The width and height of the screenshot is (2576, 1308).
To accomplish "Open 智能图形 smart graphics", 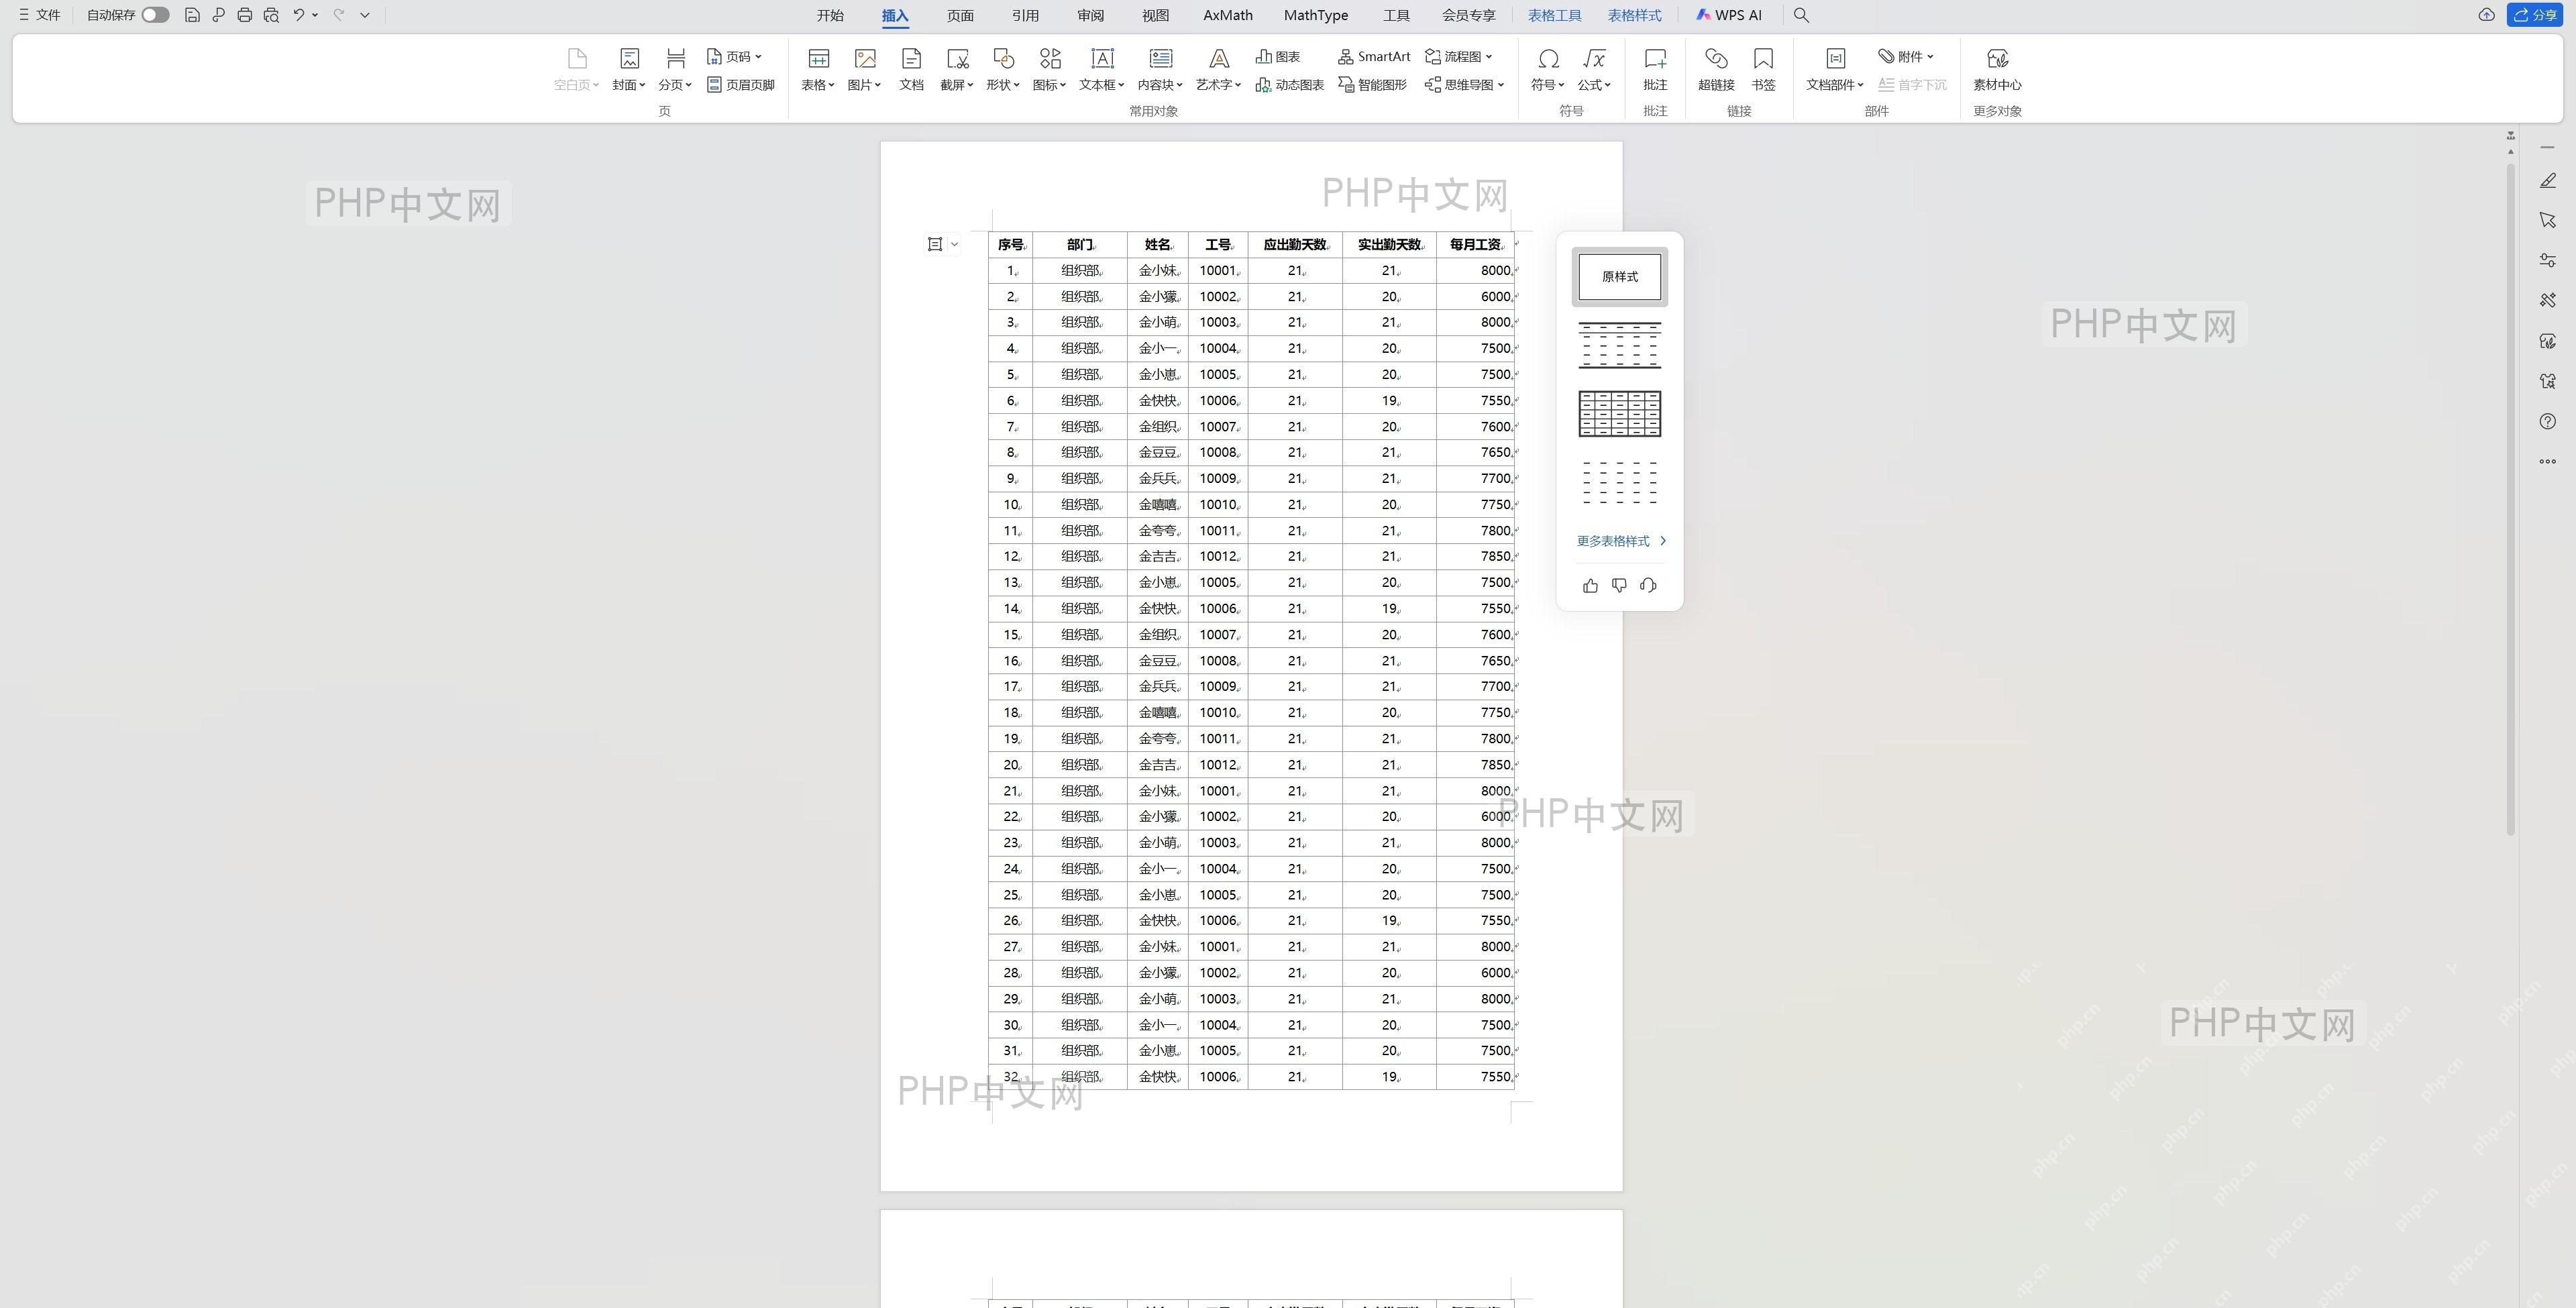I will (x=1372, y=85).
